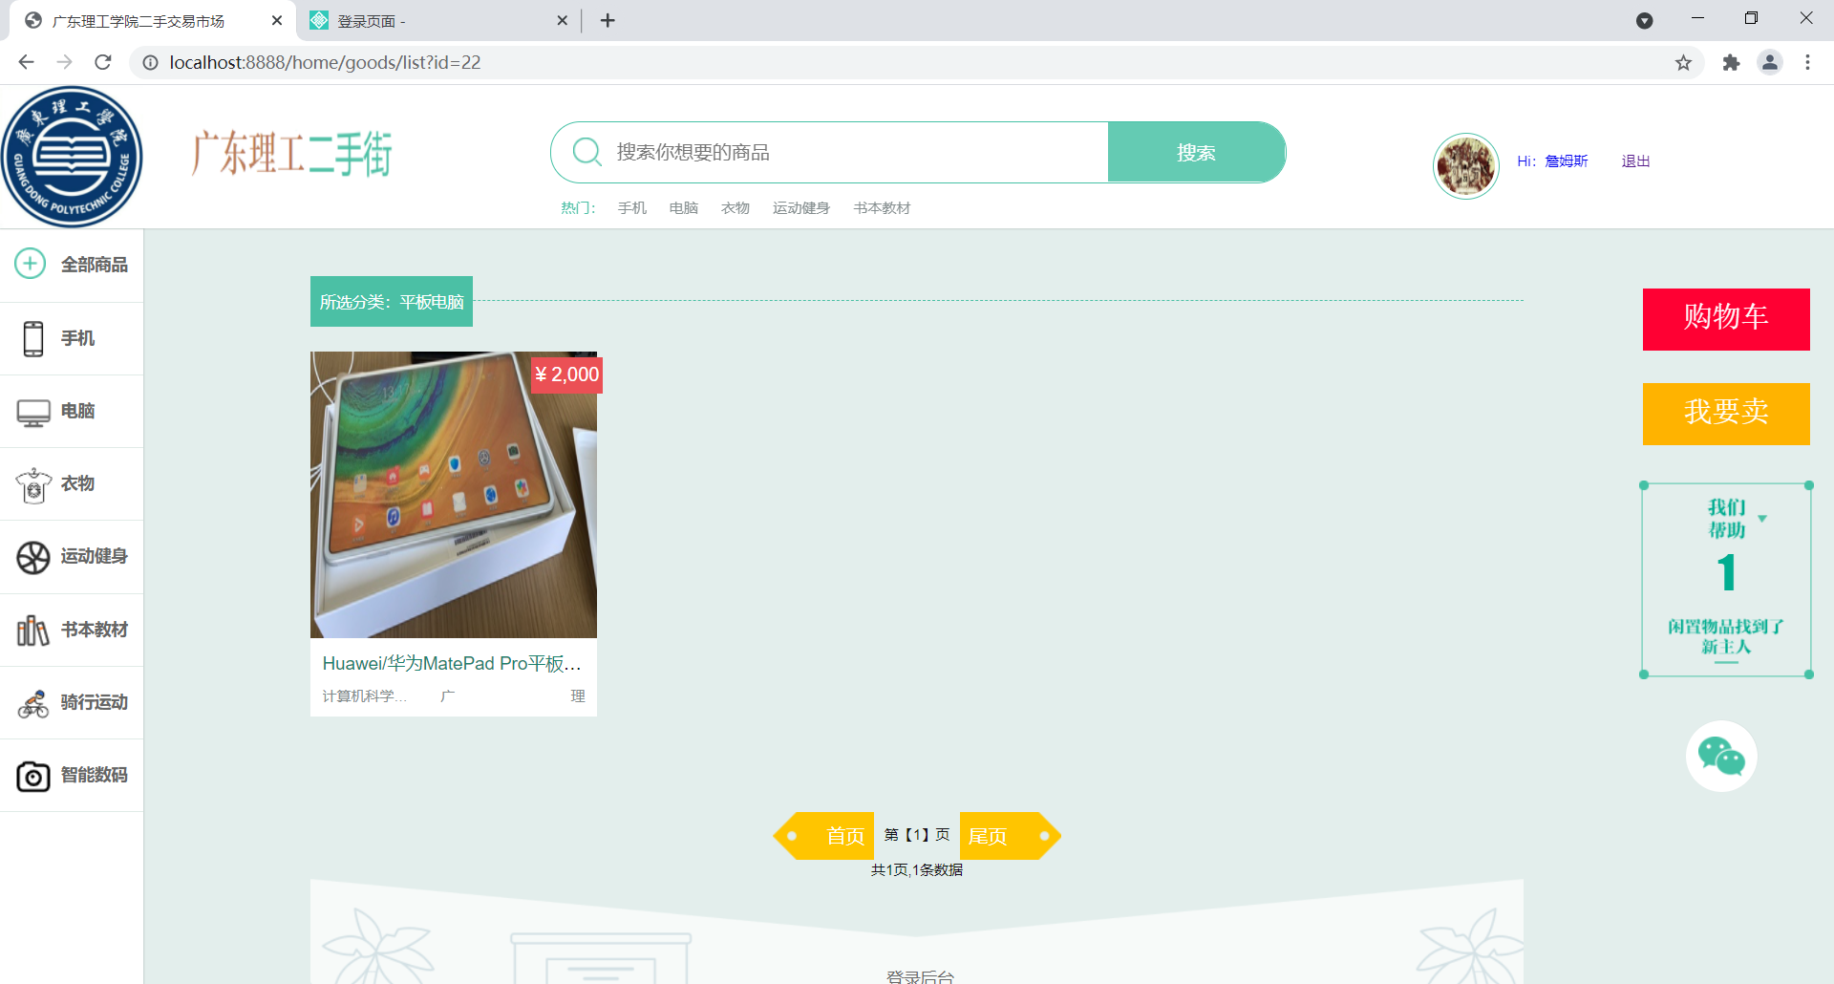Viewport: 1834px width, 984px height.
Task: Open the 书本教材 sidebar category
Action: [x=72, y=630]
